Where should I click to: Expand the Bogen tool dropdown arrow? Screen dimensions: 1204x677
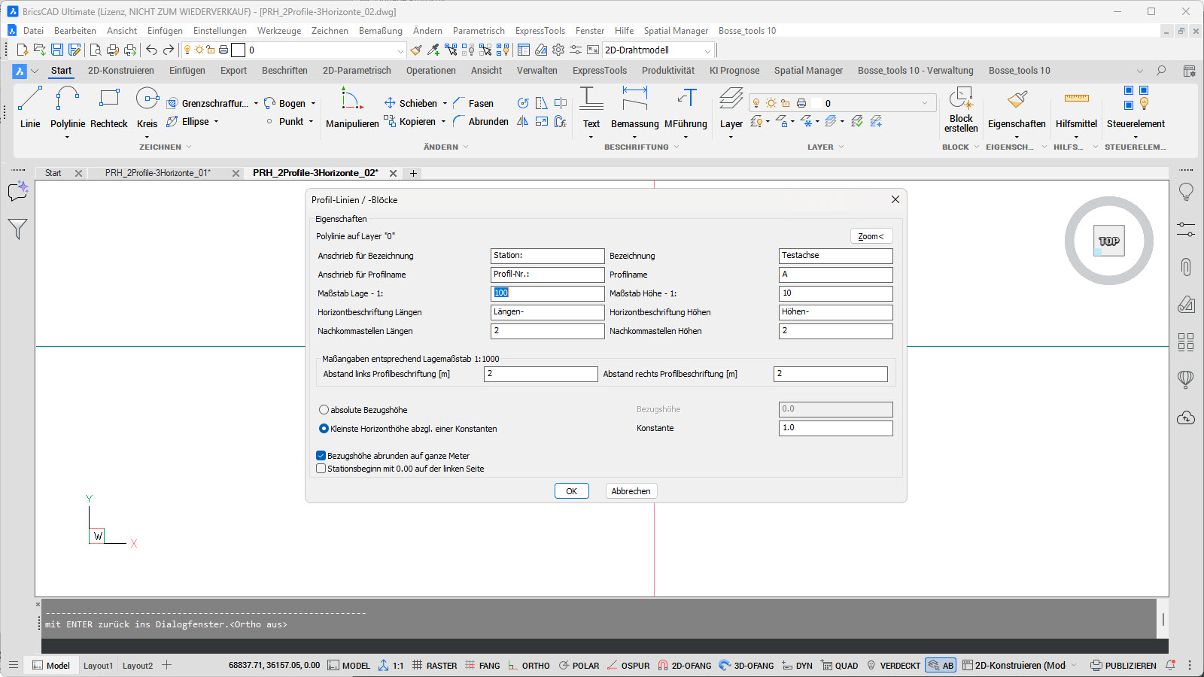coord(313,104)
